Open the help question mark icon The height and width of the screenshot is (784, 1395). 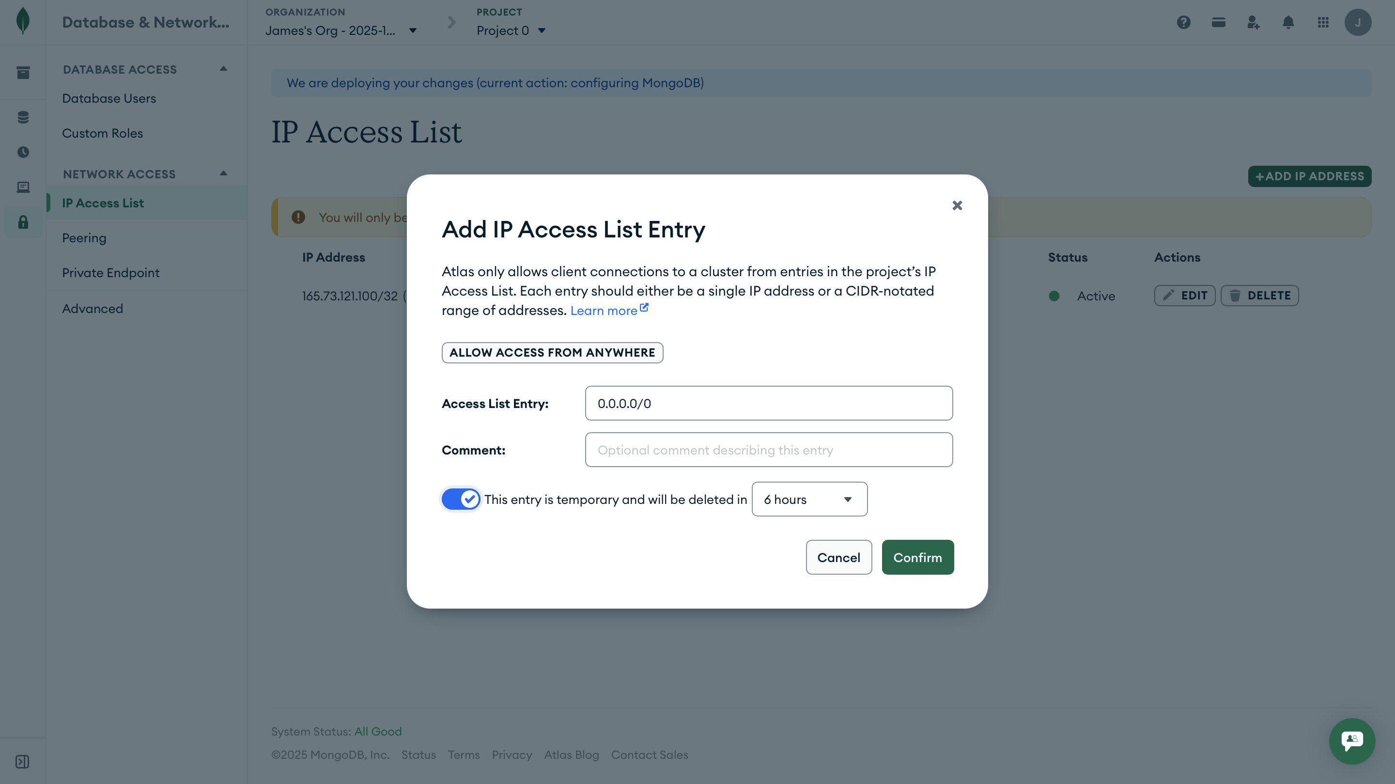(1184, 22)
